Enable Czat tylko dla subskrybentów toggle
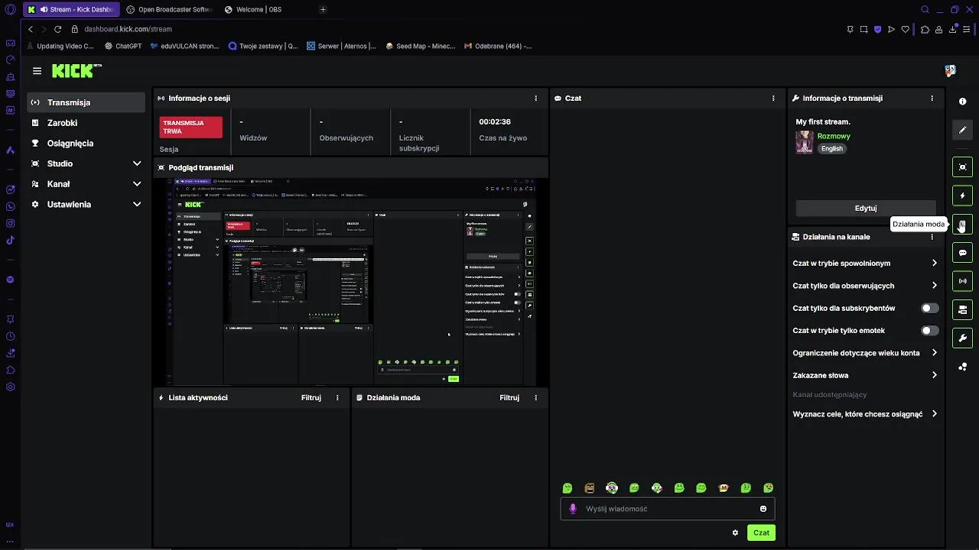979x550 pixels. tap(929, 309)
